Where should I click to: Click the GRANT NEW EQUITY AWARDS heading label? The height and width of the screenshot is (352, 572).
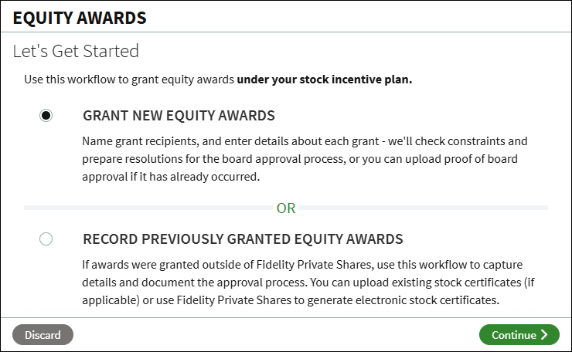coord(179,116)
